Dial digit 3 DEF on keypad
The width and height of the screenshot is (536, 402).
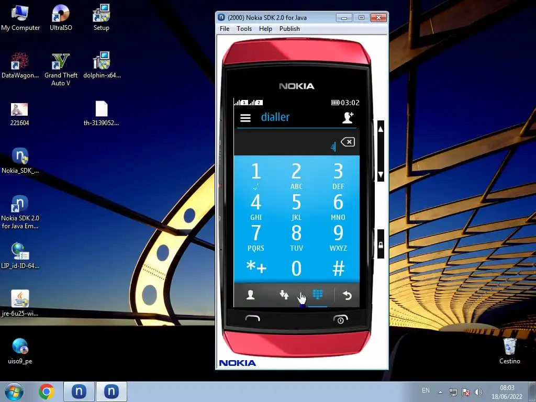338,176
